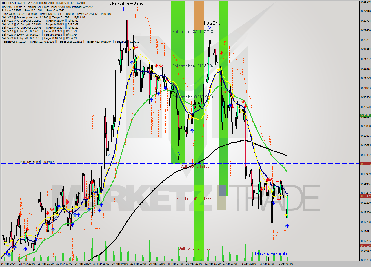The height and width of the screenshot is (267, 371).
Task: Click the blue up arrow under the last candle
Action: click(x=287, y=226)
